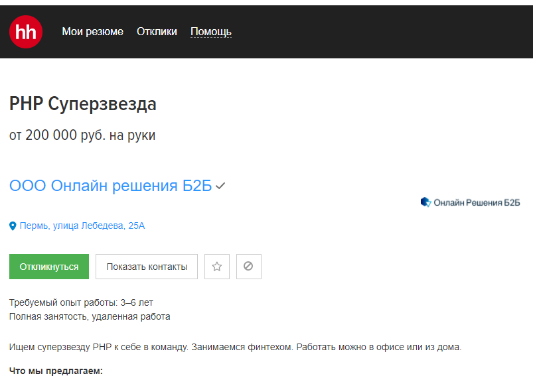Click the hh logo in the header
The width and height of the screenshot is (533, 382).
(x=26, y=32)
